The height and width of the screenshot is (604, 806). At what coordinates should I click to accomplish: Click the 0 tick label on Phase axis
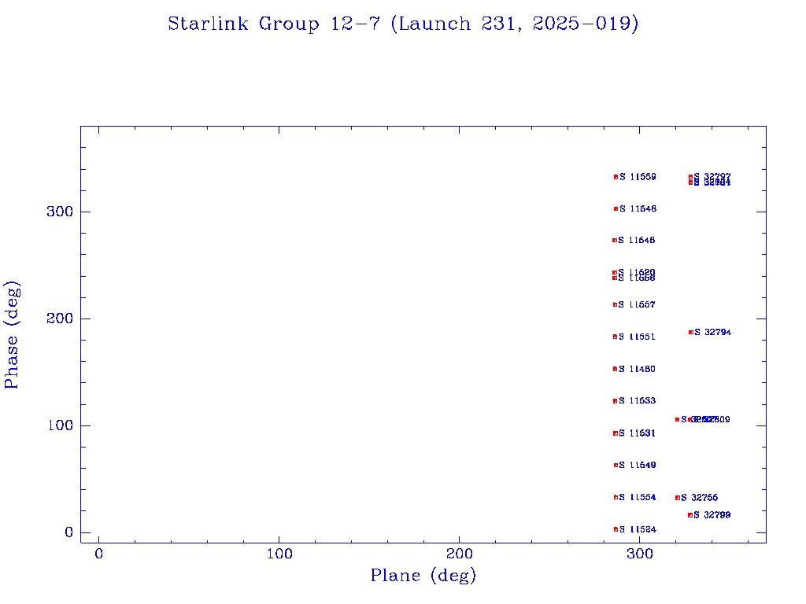(x=69, y=532)
